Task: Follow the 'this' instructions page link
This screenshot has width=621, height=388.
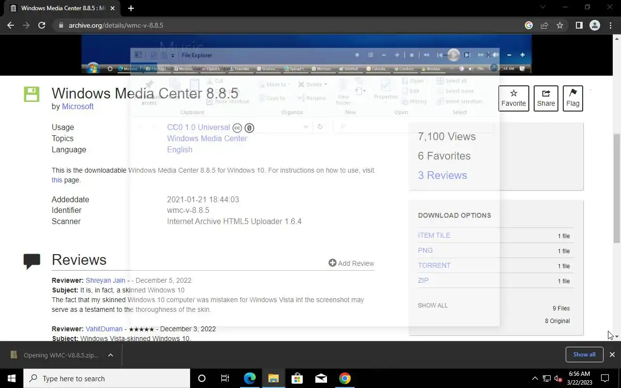Action: pos(57,180)
